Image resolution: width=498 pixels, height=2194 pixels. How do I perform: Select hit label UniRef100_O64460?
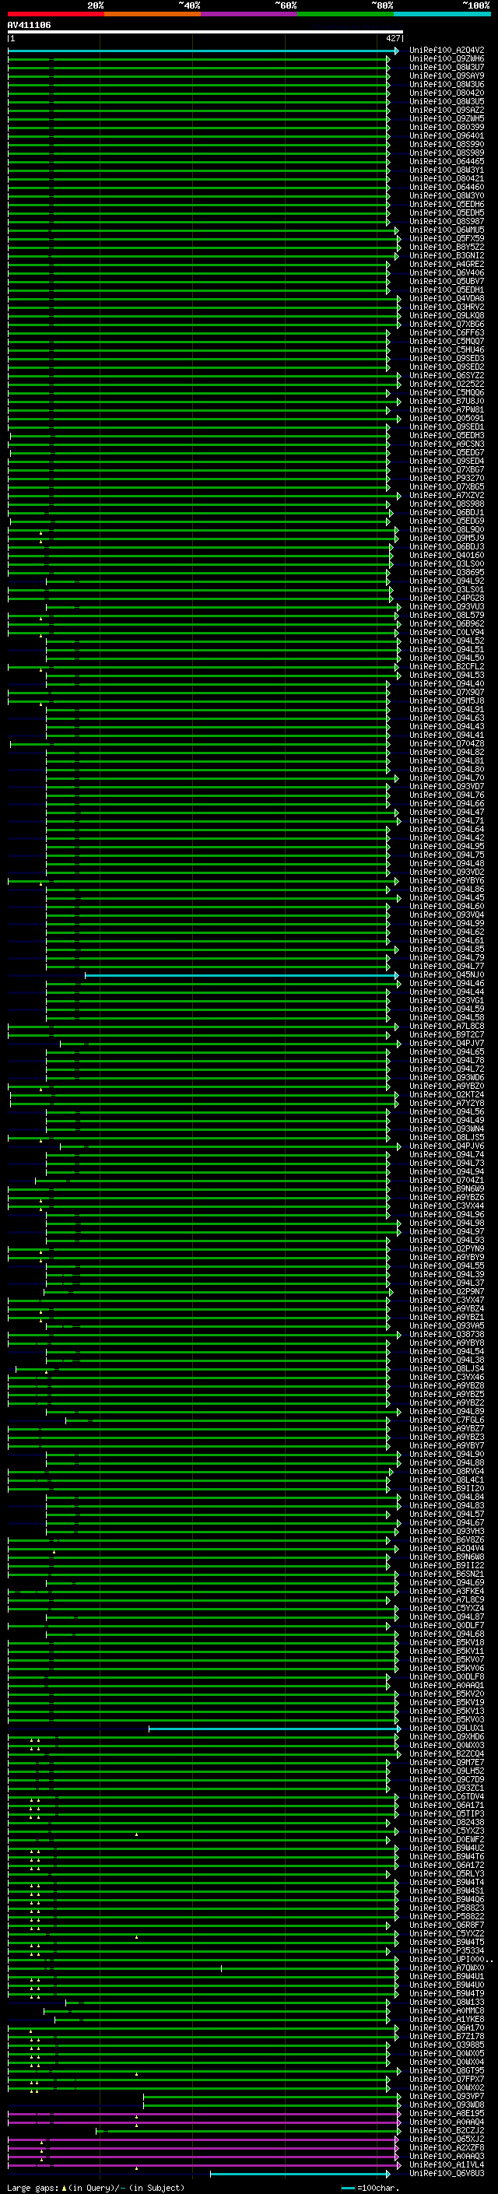tap(447, 188)
